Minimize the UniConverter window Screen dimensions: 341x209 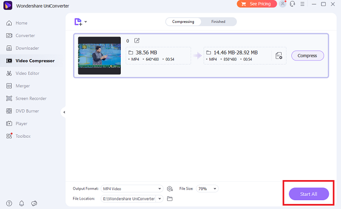(314, 4)
